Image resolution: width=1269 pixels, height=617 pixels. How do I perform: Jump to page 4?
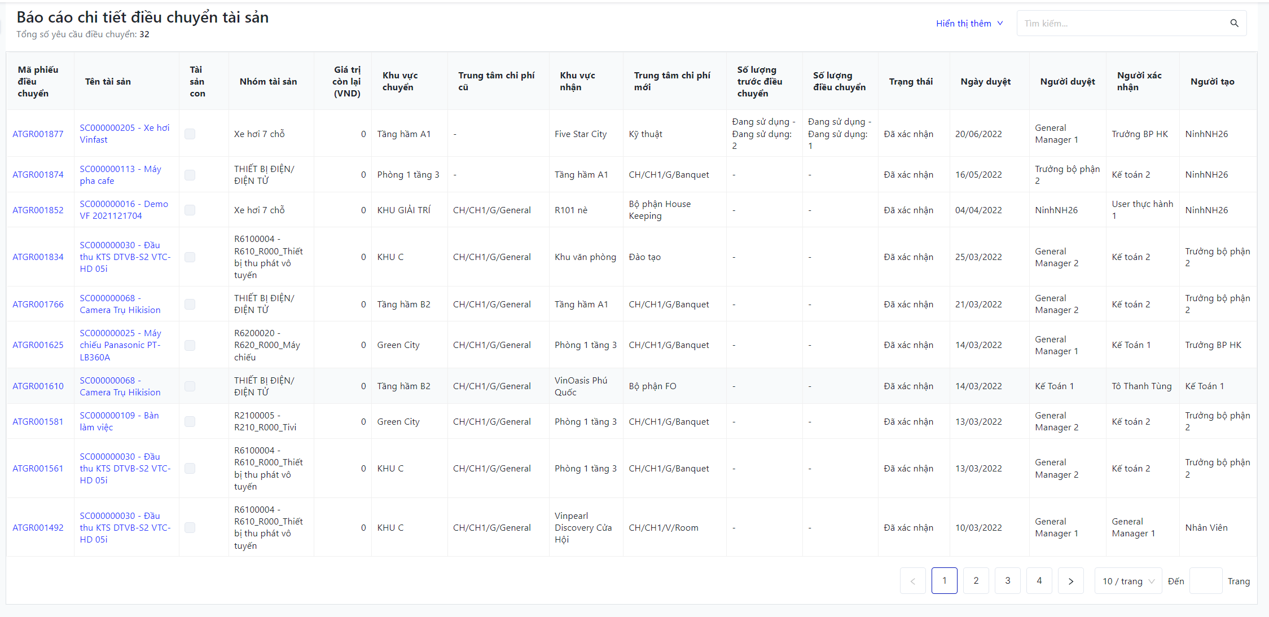click(1039, 581)
